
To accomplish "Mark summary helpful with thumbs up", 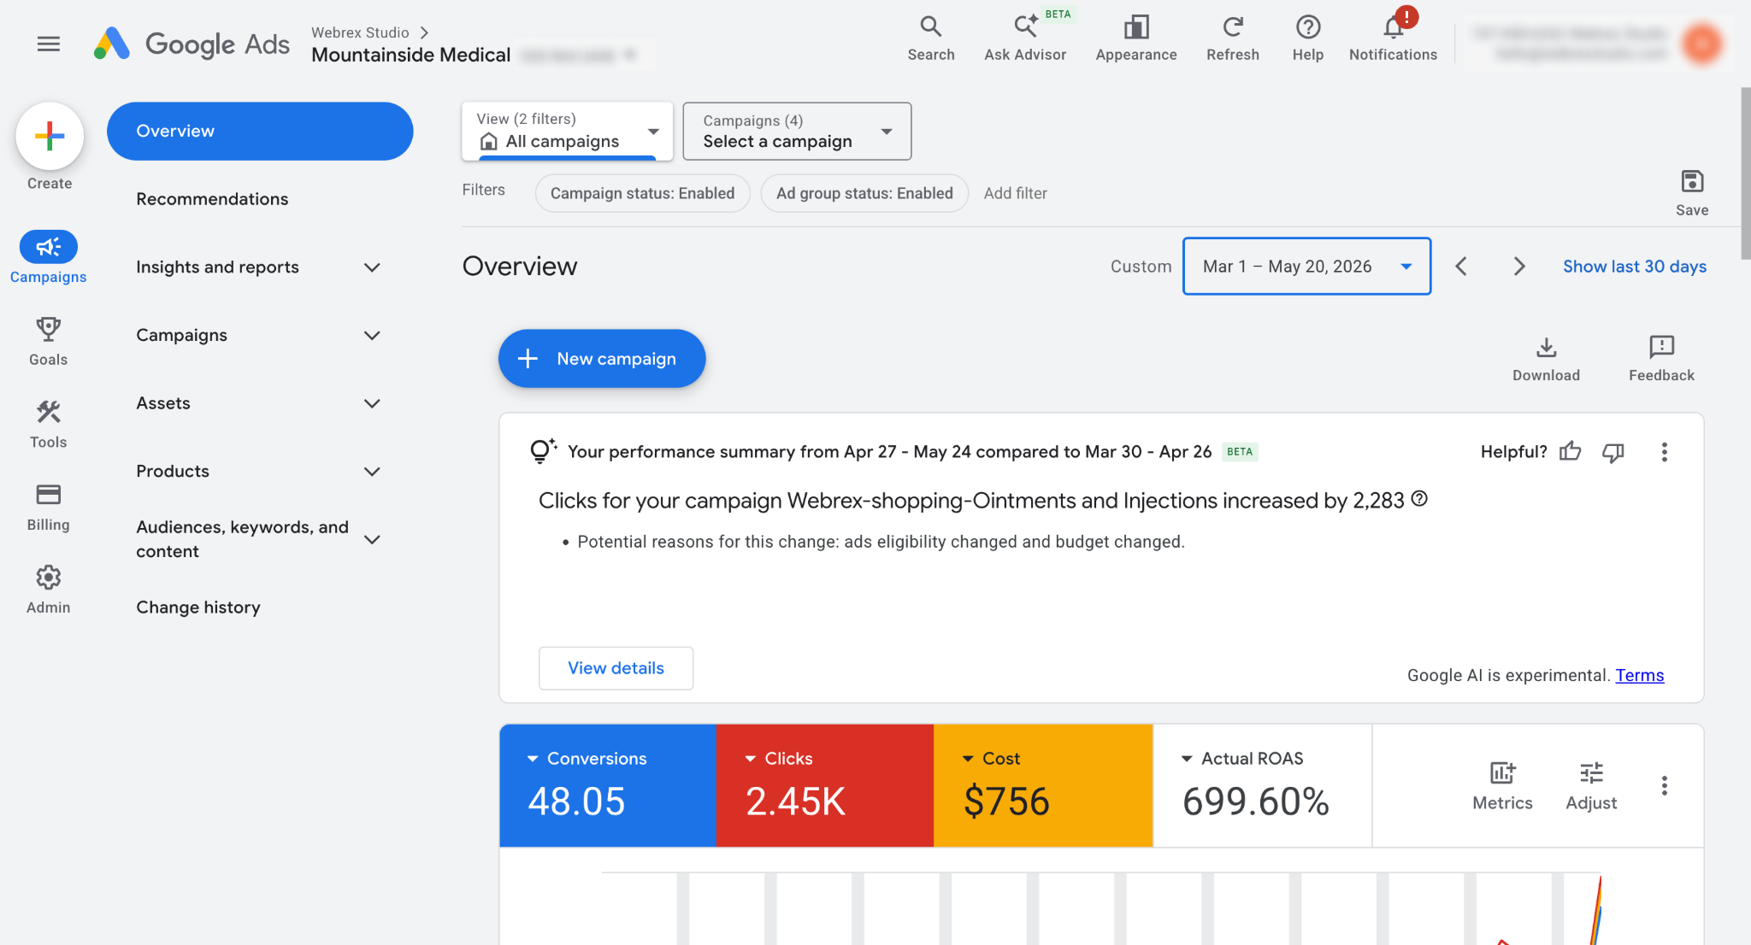I will 1571,452.
